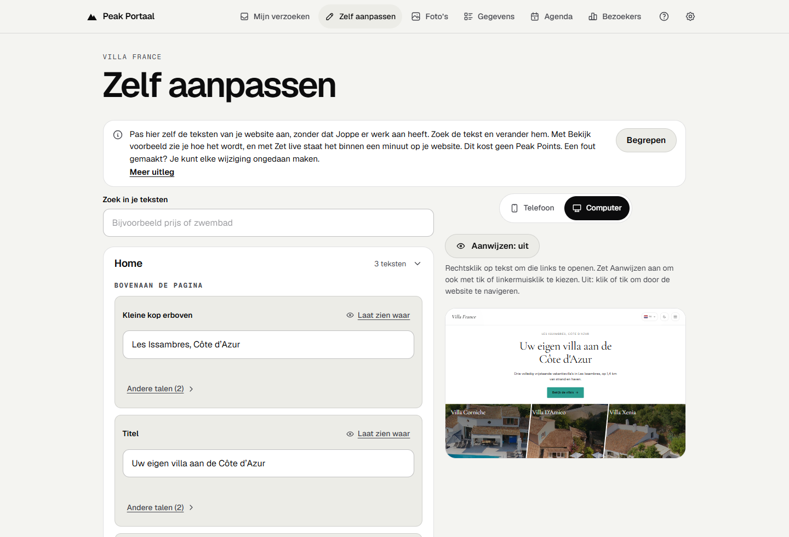
Task: Open the help question mark icon
Action: click(x=664, y=16)
